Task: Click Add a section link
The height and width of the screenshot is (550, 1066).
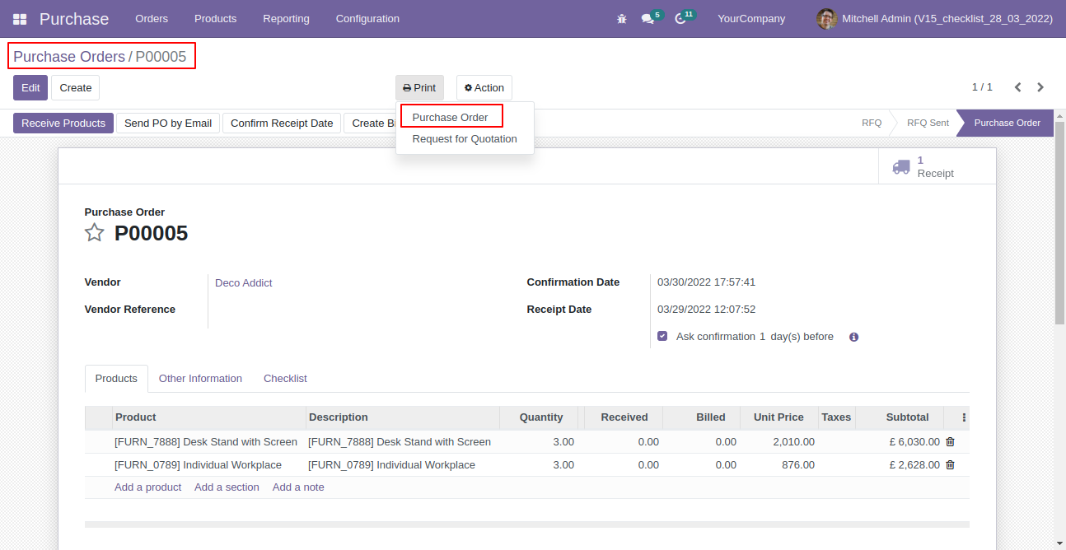Action: click(227, 487)
